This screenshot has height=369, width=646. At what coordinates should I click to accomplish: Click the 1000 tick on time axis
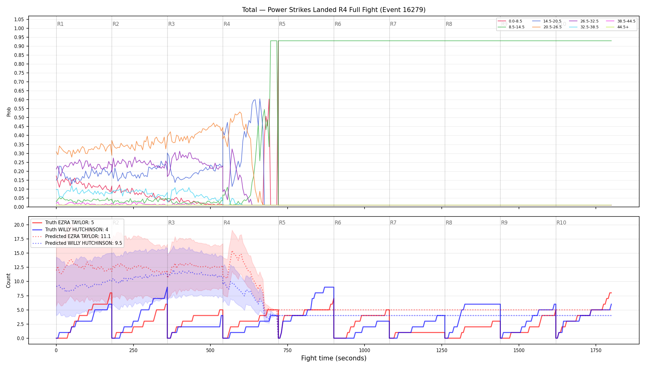[x=365, y=350]
